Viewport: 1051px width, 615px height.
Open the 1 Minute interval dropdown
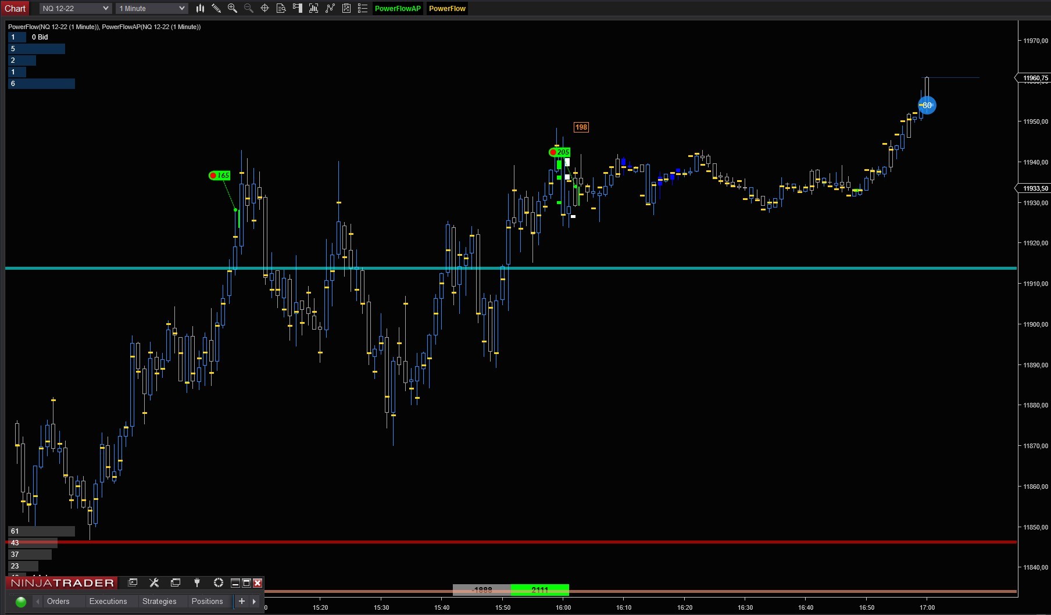[152, 8]
